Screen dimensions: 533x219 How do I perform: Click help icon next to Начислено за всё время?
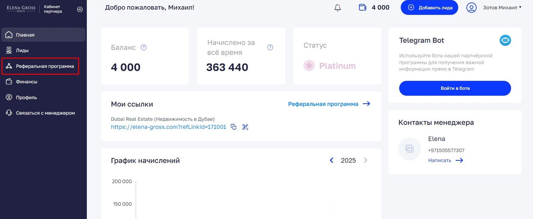tap(270, 47)
